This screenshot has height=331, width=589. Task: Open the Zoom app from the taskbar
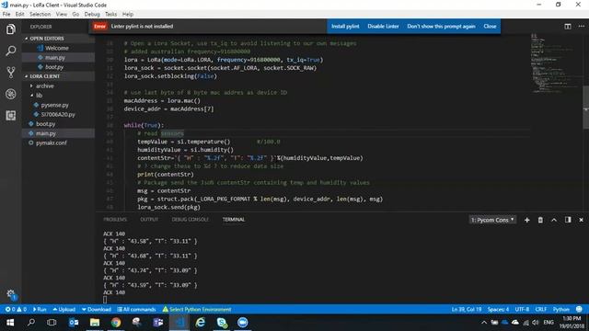coord(243,323)
